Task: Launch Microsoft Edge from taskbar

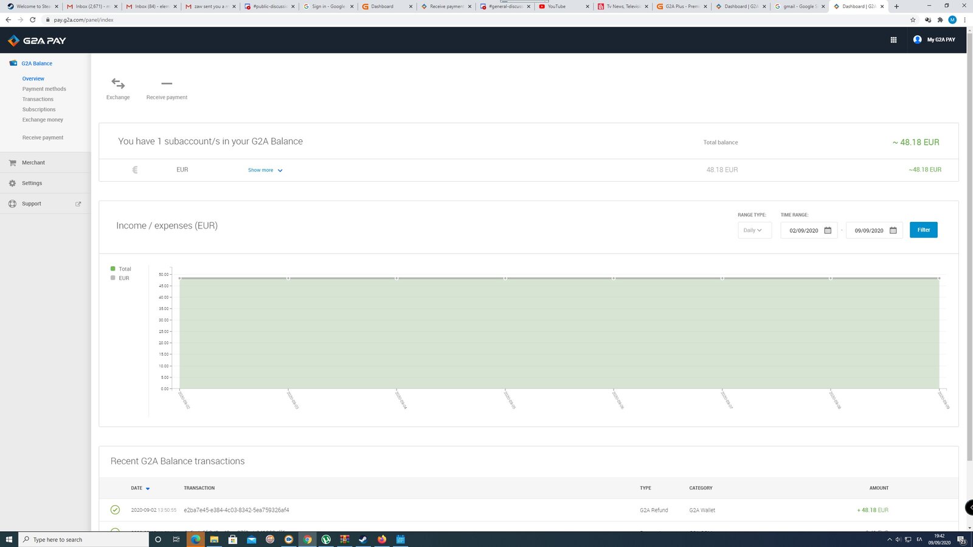Action: (x=195, y=539)
